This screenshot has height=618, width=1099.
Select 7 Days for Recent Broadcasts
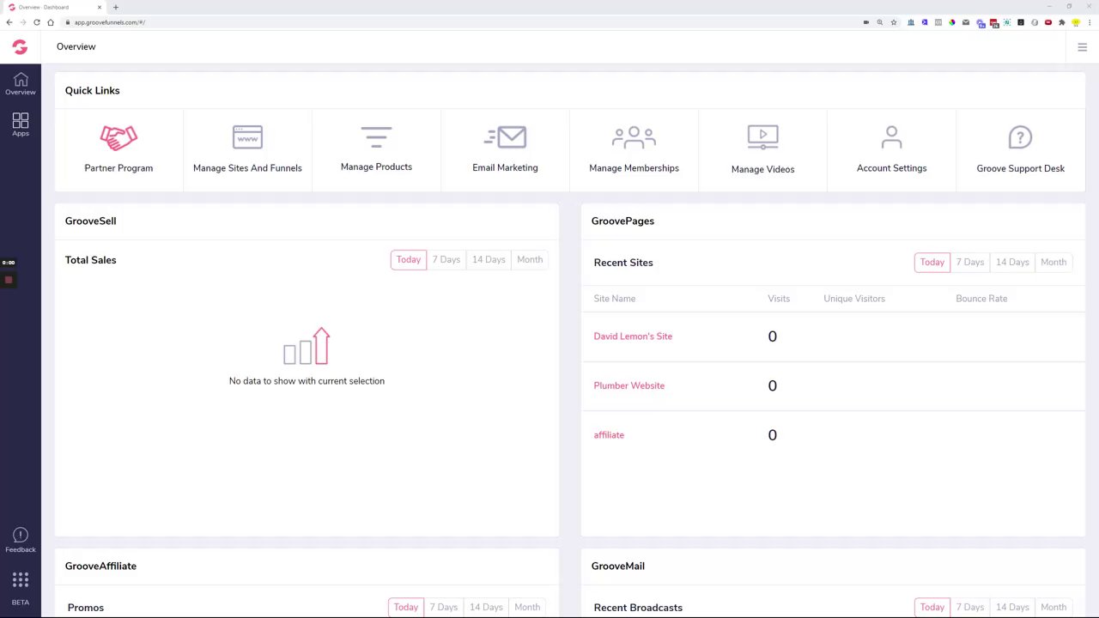(970, 607)
